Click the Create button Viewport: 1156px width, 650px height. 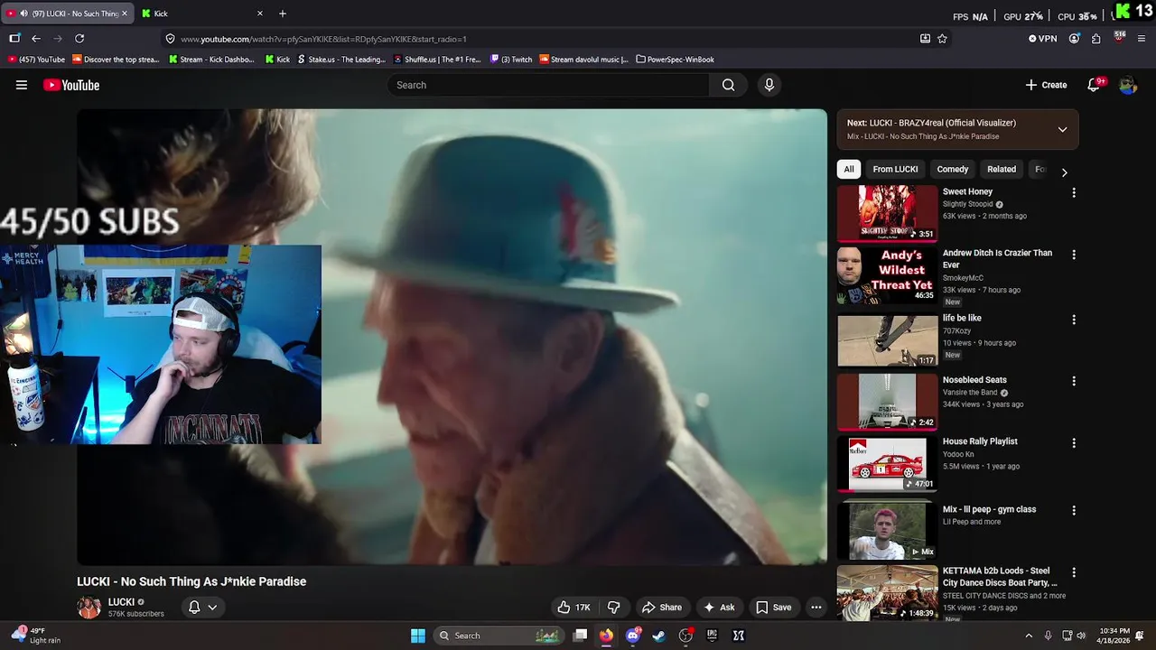1046,85
